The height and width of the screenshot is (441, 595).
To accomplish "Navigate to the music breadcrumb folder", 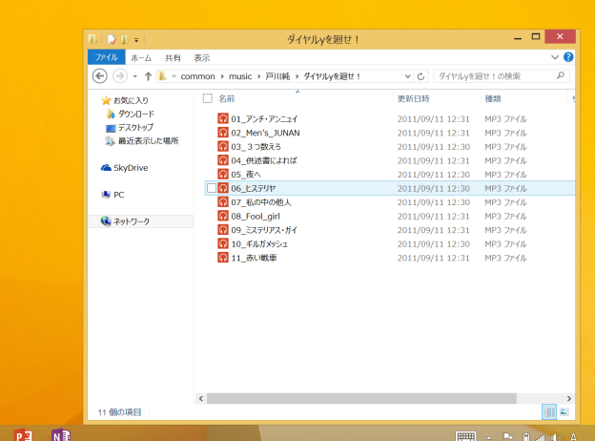I will tap(240, 76).
